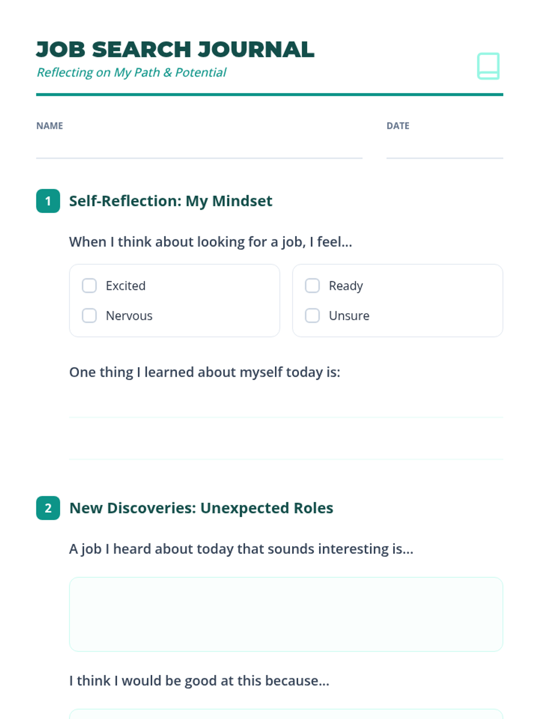Image resolution: width=539 pixels, height=719 pixels.
Task: Click the Excited option label
Action: coord(126,286)
